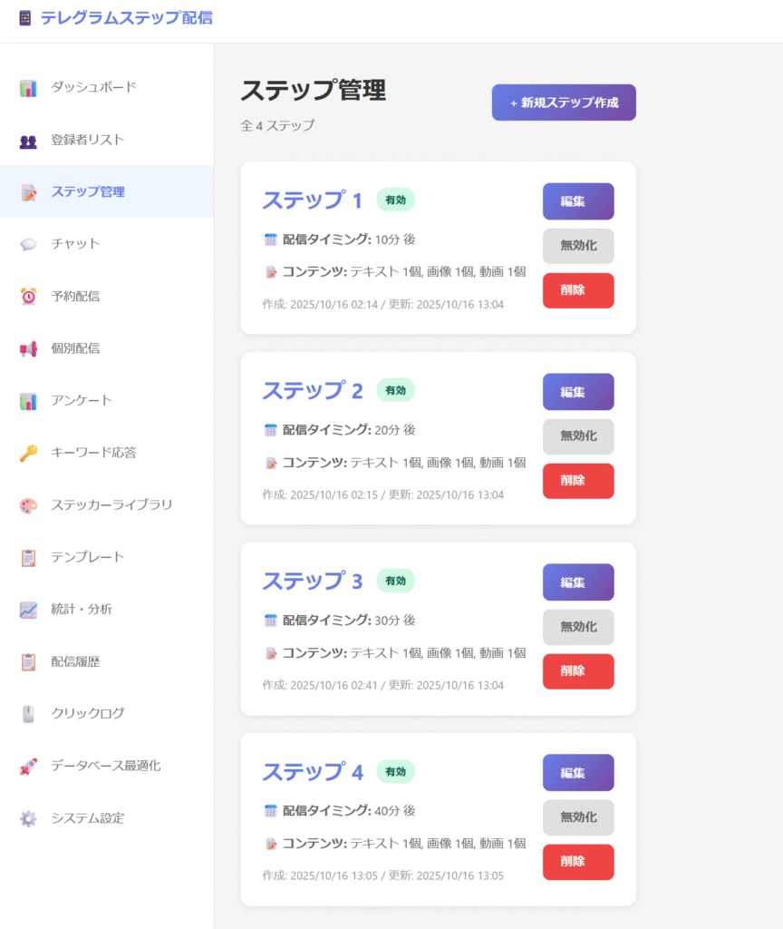The image size is (783, 929).
Task: Click the dashboard bar chart icon
Action: tap(28, 88)
